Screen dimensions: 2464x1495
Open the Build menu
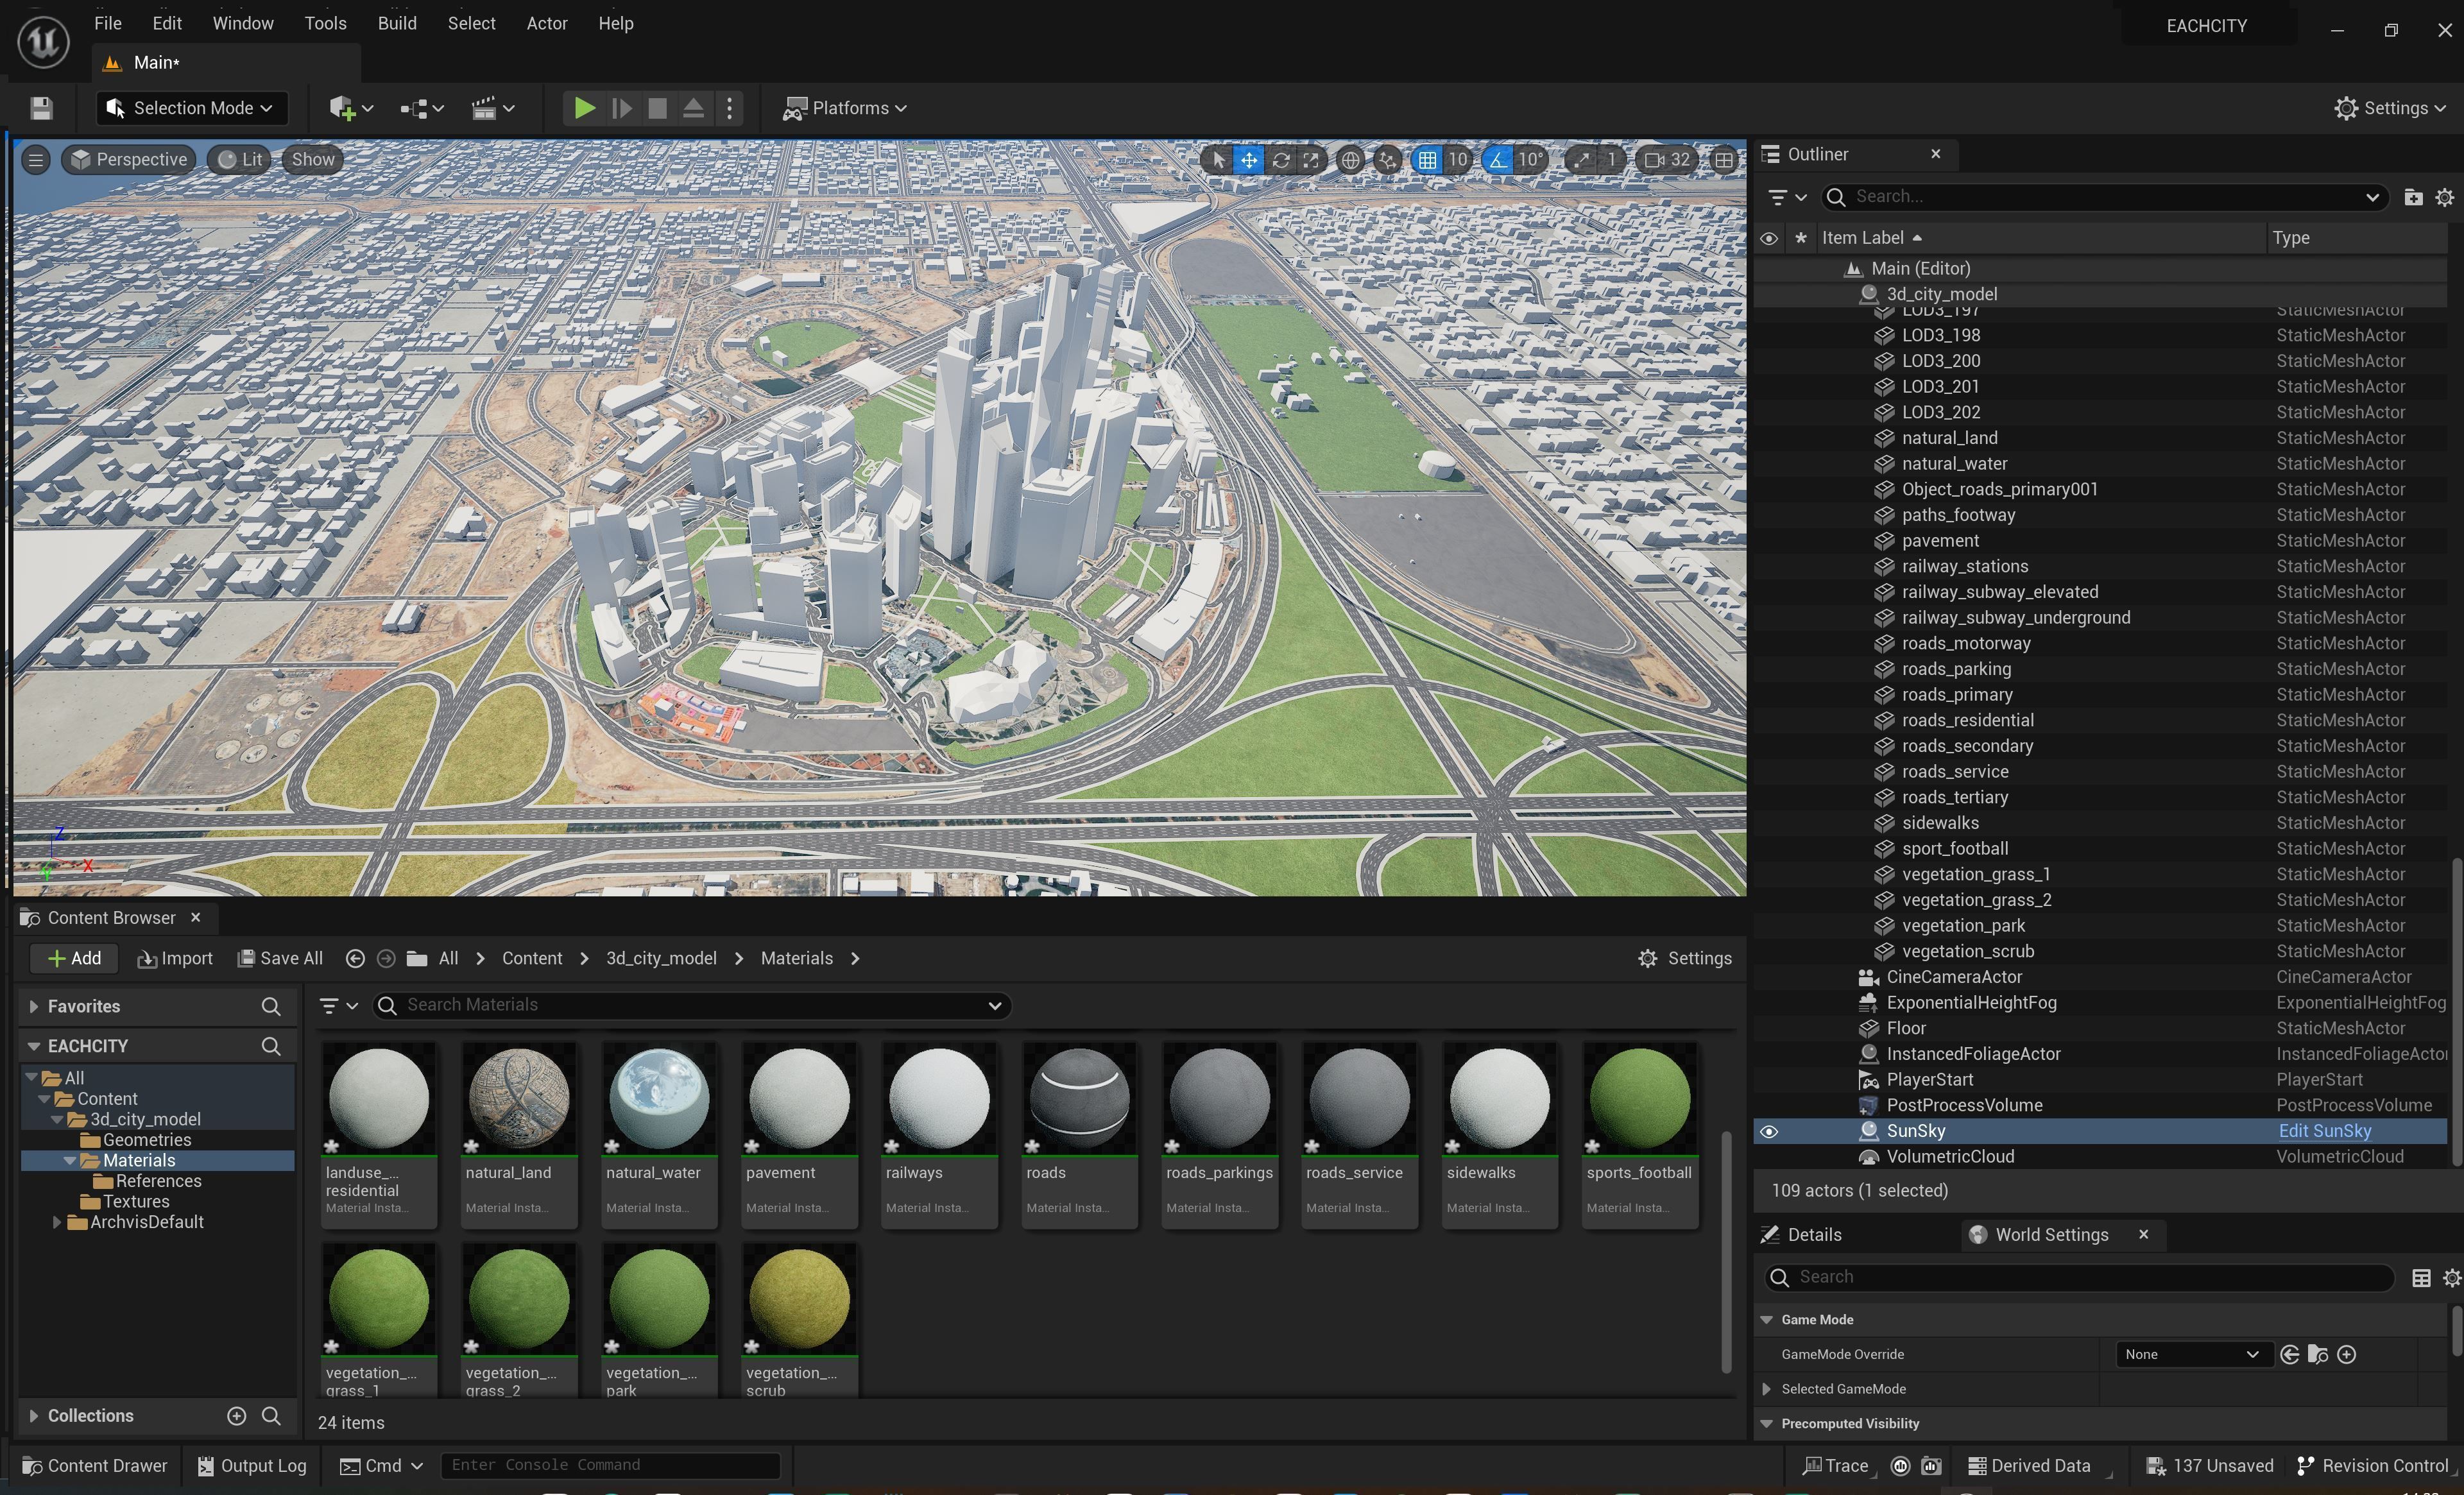(397, 23)
